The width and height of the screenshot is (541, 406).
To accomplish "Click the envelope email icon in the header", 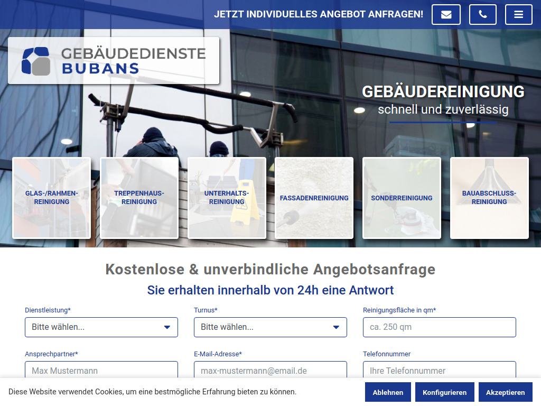I will pyautogui.click(x=446, y=14).
